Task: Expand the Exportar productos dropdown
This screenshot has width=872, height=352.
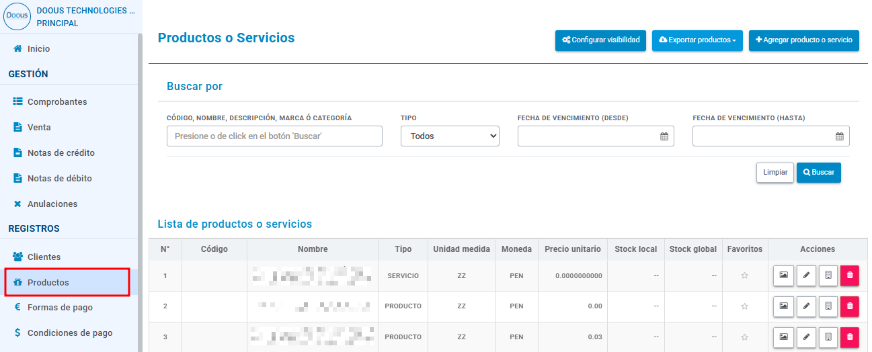Action: [697, 40]
